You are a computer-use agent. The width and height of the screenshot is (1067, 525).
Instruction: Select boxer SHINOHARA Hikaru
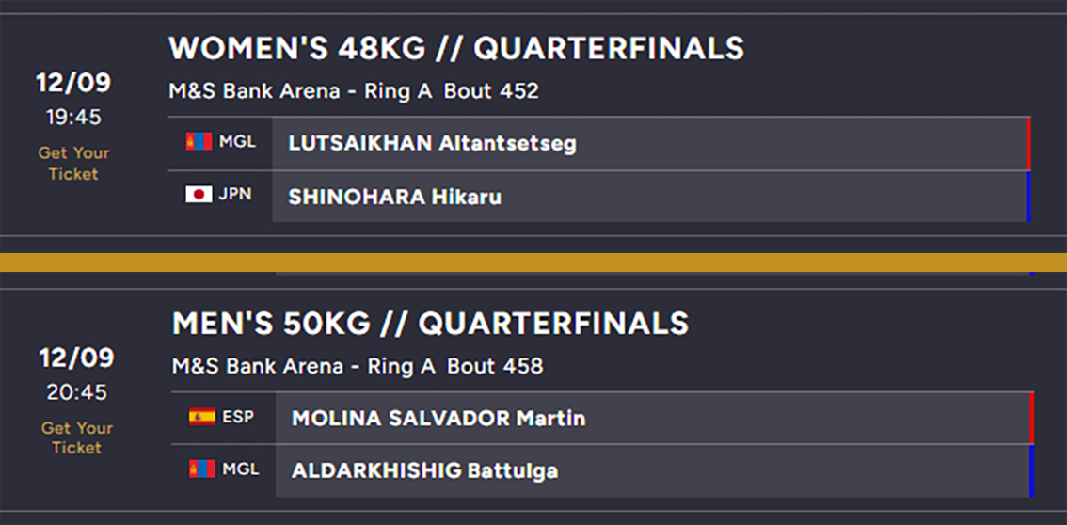coord(394,197)
